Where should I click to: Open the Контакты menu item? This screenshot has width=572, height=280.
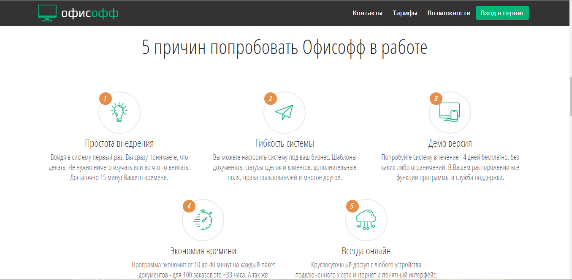[367, 13]
